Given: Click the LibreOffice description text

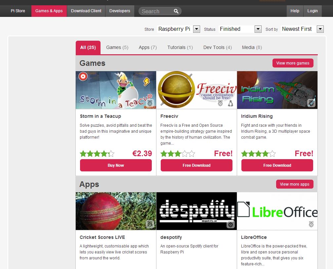Looking at the screenshot, I should 274,255.
